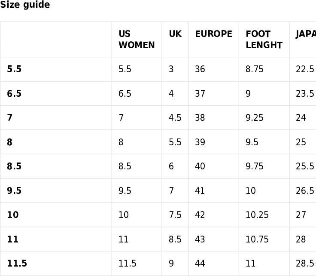This screenshot has height=276, width=316.
Task: Click the EUROPE column header
Action: 214,34
